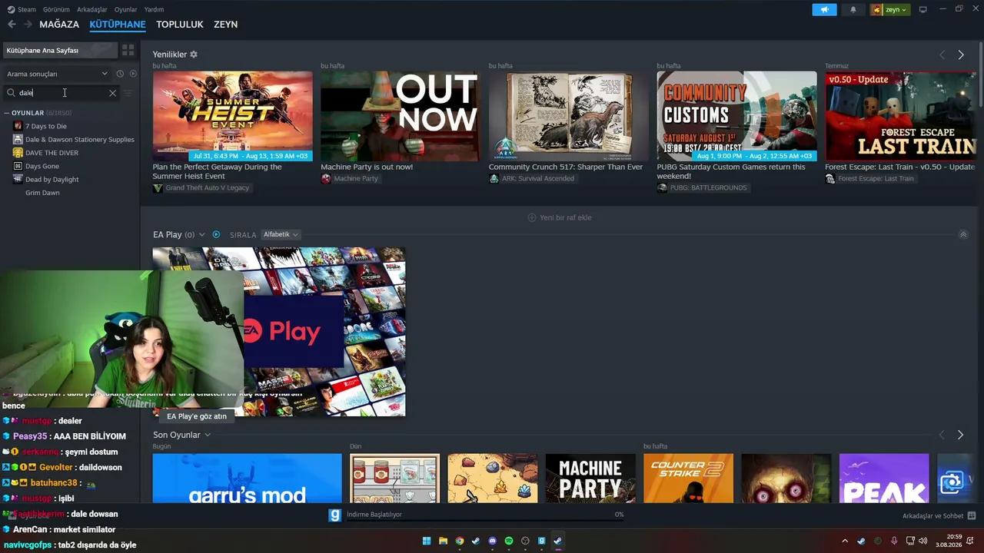Screen dimensions: 984x553
Task: Open Arkadaşlar ve Sohbet panel
Action: [x=939, y=516]
